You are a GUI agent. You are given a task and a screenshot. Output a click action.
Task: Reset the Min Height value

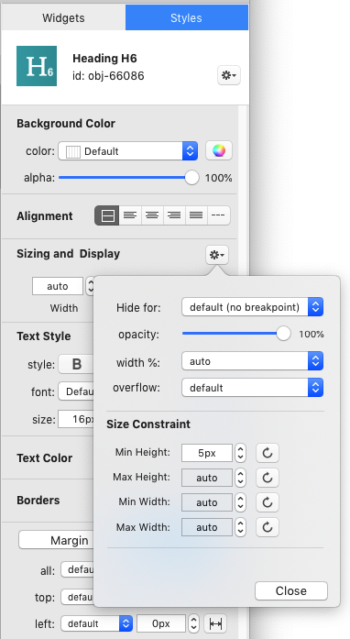(268, 453)
